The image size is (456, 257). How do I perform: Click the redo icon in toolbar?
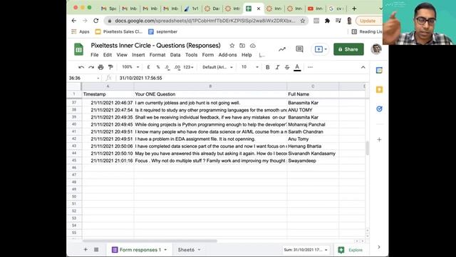pyautogui.click(x=91, y=67)
